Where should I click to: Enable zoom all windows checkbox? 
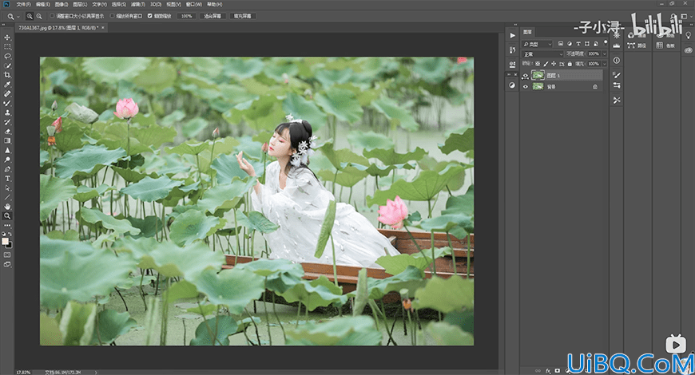click(112, 16)
